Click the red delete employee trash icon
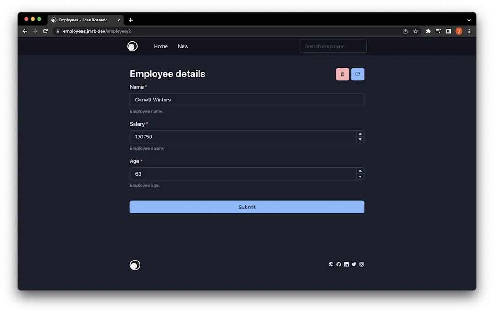This screenshot has height=314, width=494. (342, 75)
